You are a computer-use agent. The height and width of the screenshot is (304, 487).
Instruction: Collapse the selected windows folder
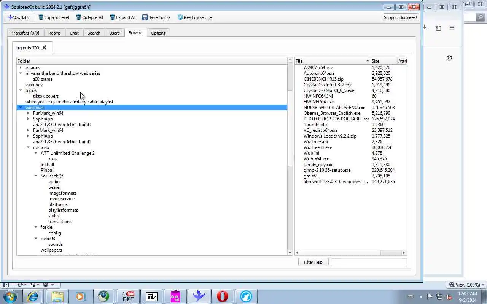(21, 108)
